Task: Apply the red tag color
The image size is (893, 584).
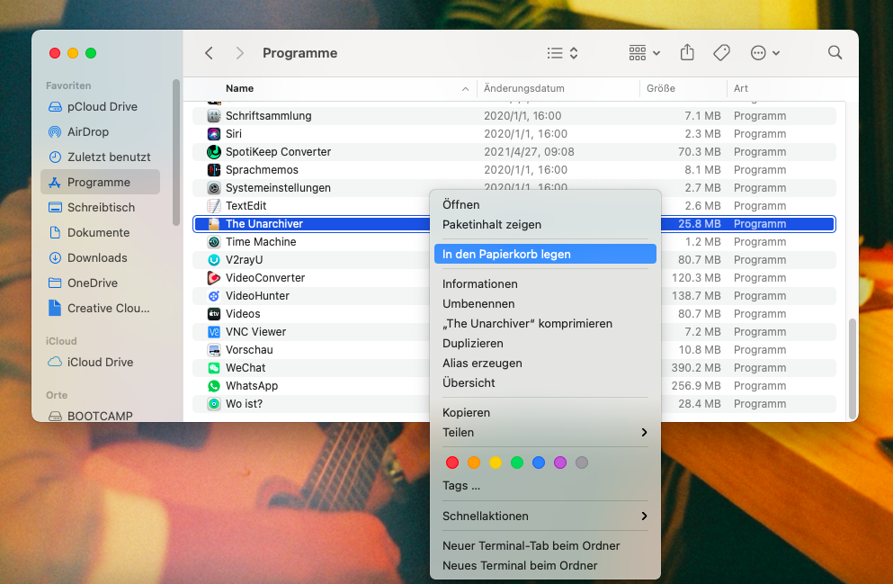Action: [x=452, y=463]
